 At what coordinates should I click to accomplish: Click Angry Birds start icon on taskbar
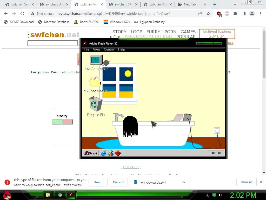click(7, 195)
